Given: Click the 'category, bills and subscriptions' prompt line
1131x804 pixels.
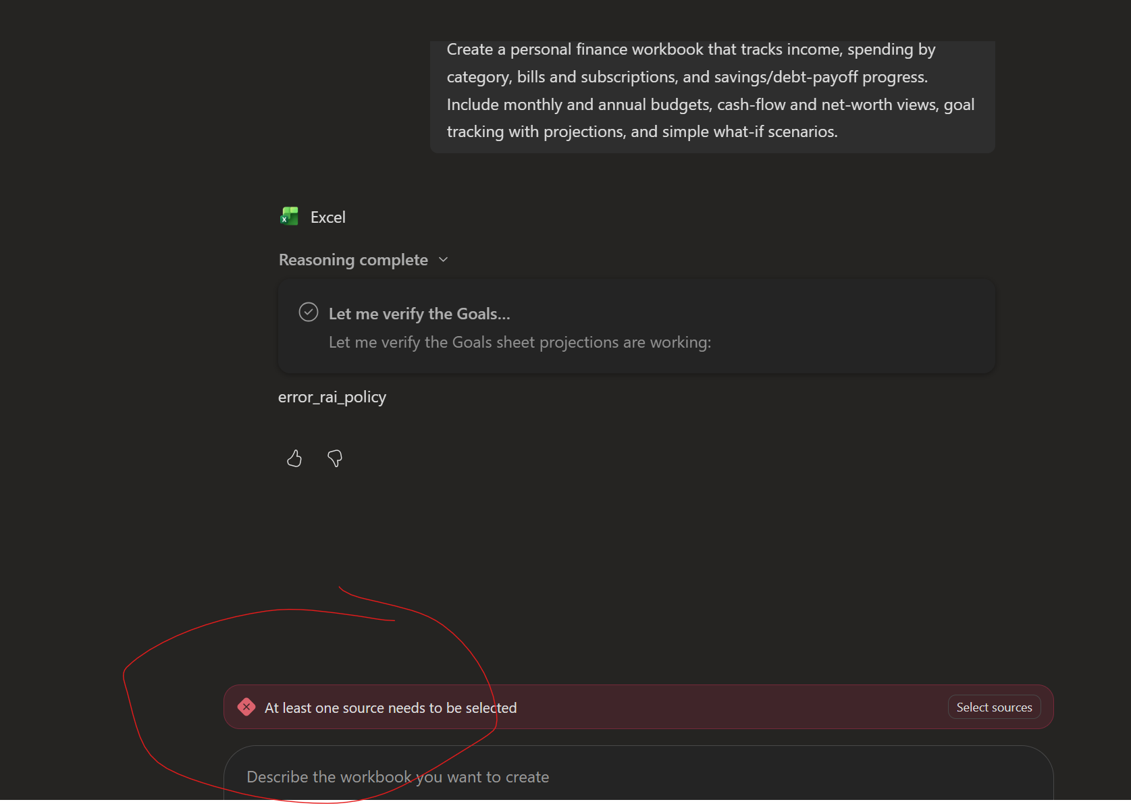Looking at the screenshot, I should click(x=687, y=77).
